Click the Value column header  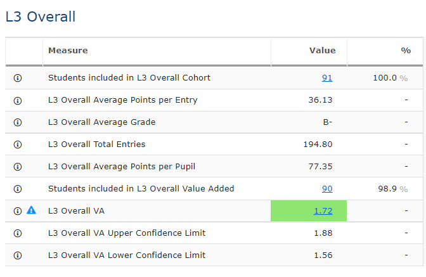(x=322, y=51)
